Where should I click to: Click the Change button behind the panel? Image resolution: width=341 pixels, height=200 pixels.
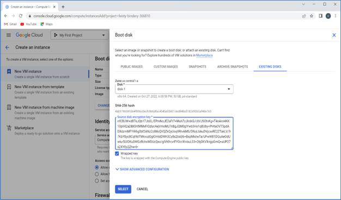(103, 105)
